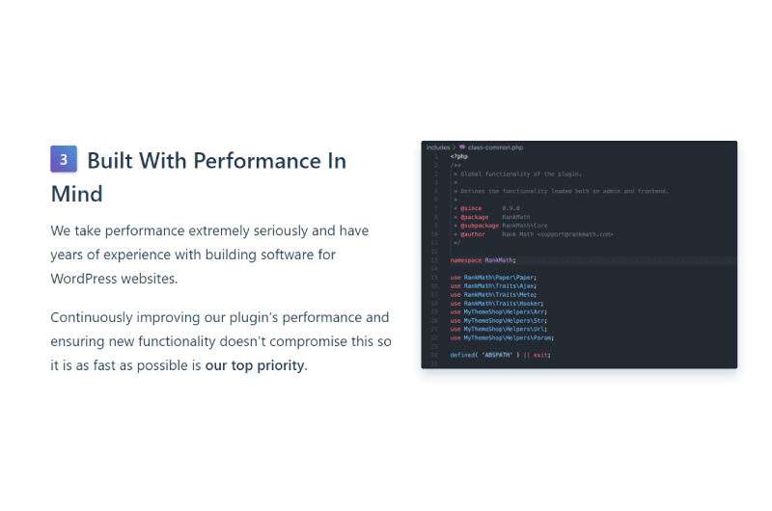Click the purple PHP file icon in breadcrumb

(x=462, y=148)
